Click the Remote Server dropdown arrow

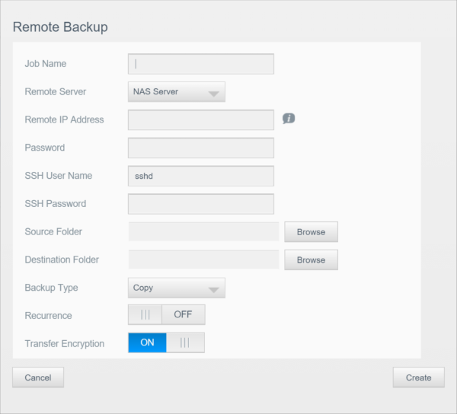[x=214, y=94]
